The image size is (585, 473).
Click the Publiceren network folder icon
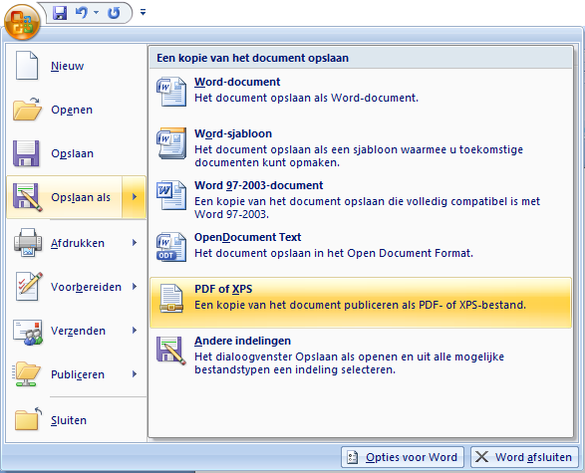(x=26, y=374)
